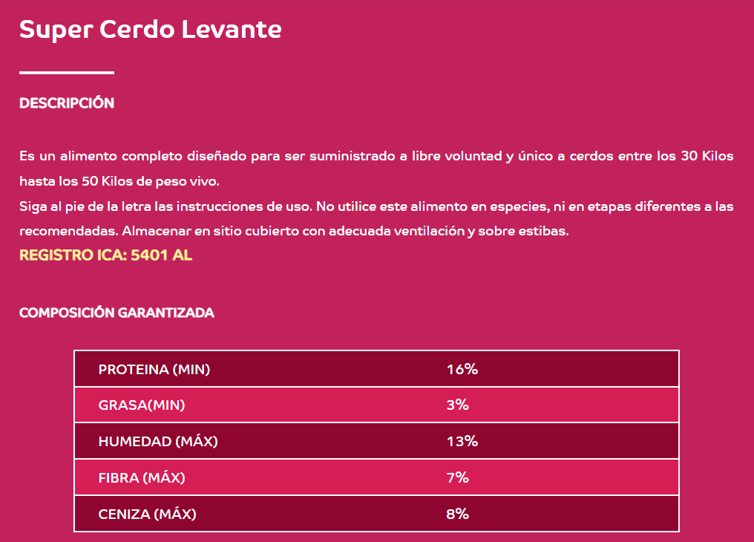Select the GRASA(MIN) table row

click(376, 405)
